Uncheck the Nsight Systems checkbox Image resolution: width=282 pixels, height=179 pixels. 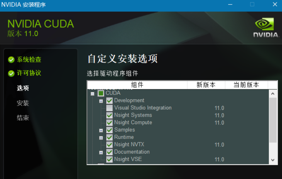coord(109,115)
